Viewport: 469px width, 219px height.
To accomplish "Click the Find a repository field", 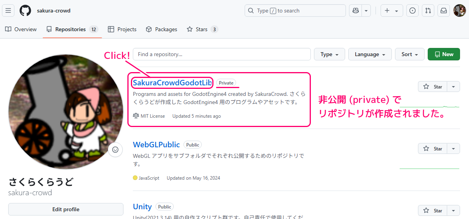I will coord(222,55).
